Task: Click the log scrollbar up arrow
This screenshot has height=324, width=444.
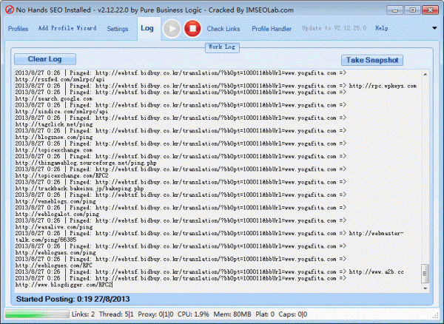Action: pyautogui.click(x=425, y=74)
